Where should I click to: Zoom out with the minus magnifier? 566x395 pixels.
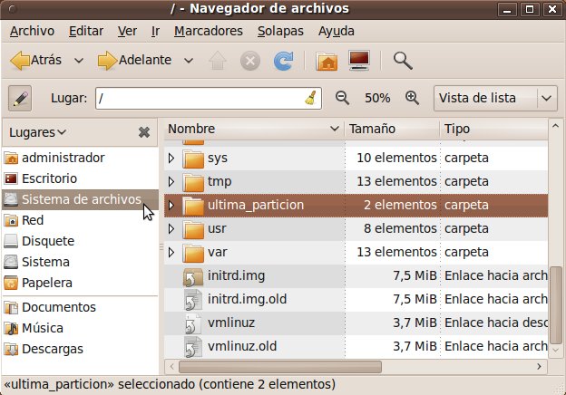(x=342, y=98)
